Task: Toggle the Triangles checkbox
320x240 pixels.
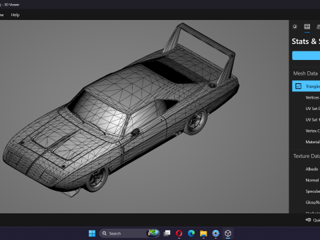Action: pyautogui.click(x=298, y=86)
